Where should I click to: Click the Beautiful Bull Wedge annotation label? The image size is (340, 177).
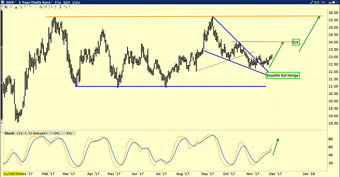coord(283,75)
